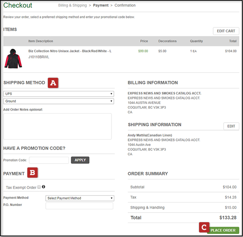Expand the Ground shipping service dropdown
The width and height of the screenshot is (243, 237).
[x=59, y=101]
